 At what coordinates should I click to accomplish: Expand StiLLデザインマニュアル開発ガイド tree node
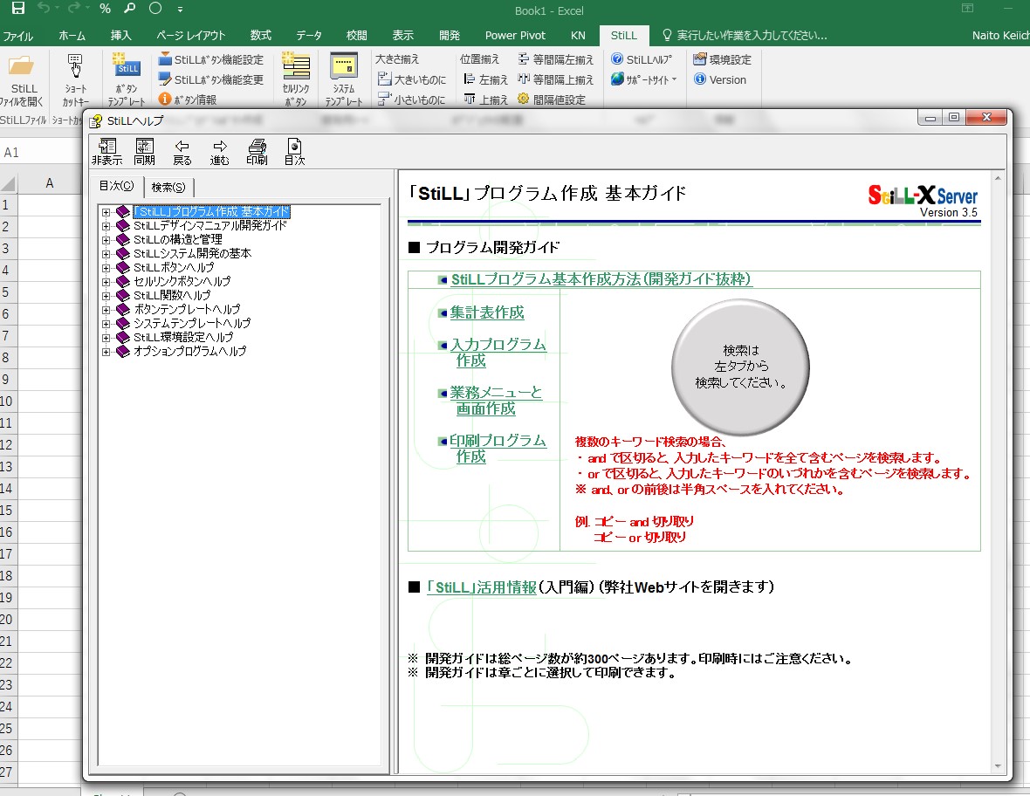click(x=106, y=226)
